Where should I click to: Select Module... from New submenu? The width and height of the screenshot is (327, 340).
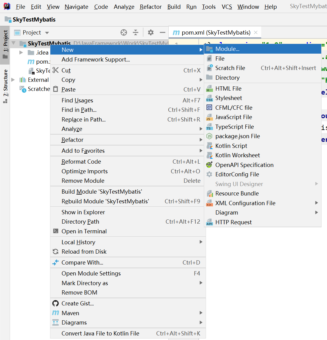point(263,49)
